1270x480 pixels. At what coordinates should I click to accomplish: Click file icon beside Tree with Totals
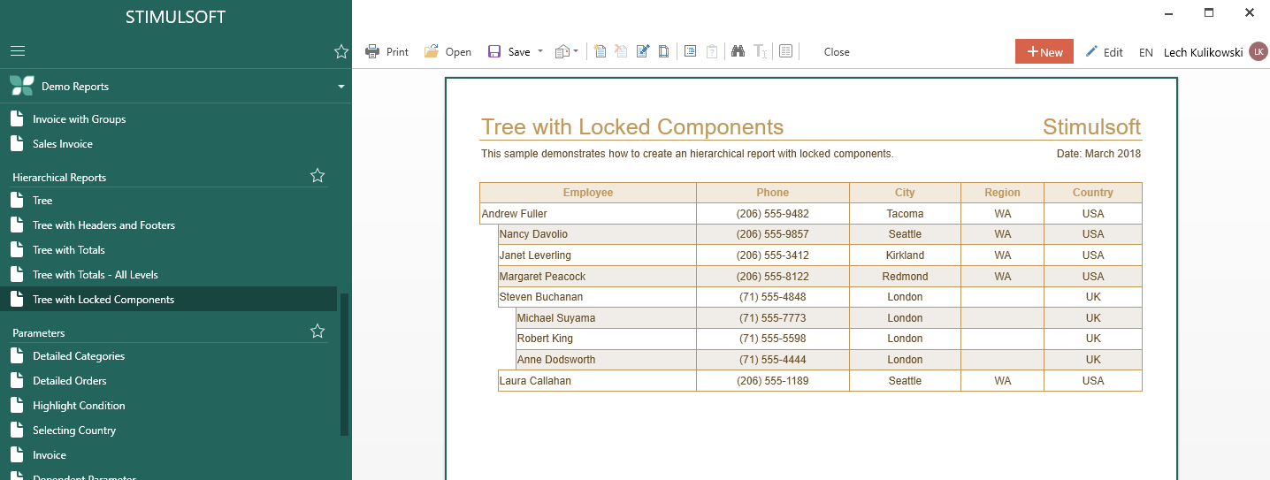[17, 250]
